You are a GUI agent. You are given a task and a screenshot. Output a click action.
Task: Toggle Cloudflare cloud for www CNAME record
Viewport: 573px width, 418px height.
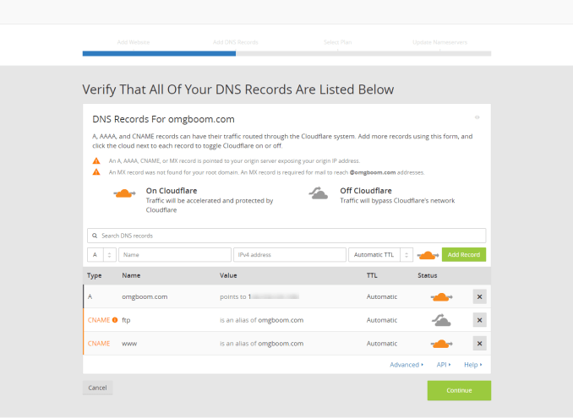[x=441, y=344]
